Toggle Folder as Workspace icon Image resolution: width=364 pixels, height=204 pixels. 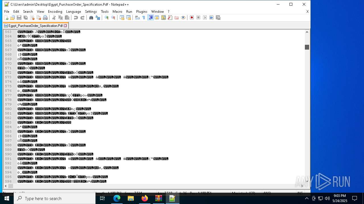[177, 18]
